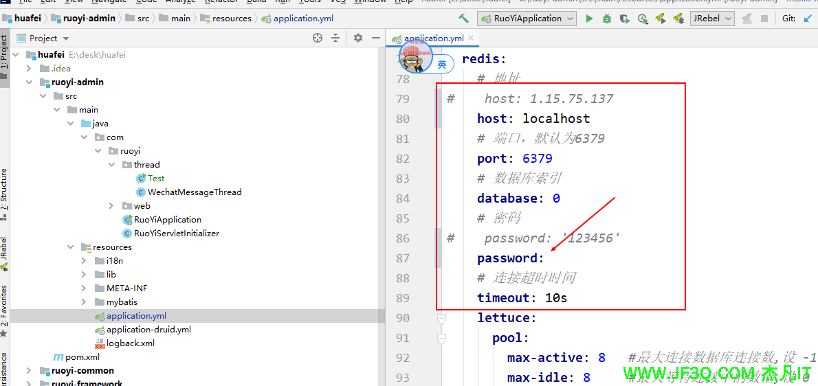The image size is (818, 386).
Task: Toggle the Structure tool window stripe
Action: click(4, 192)
